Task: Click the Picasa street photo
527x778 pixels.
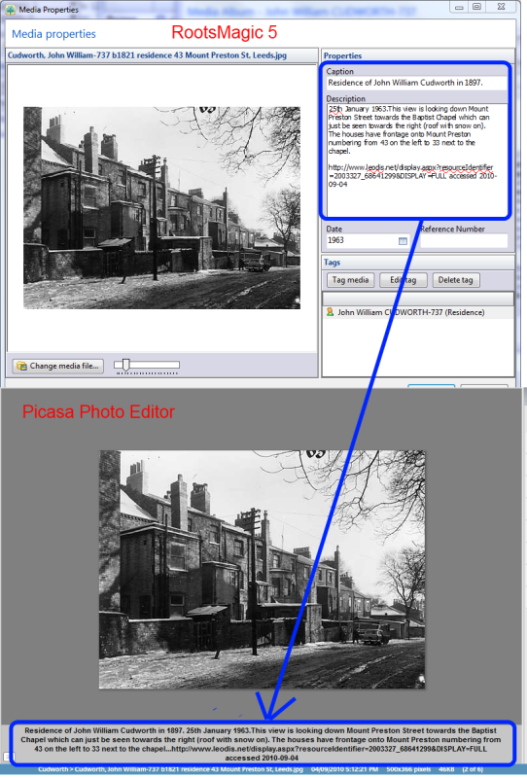Action: point(262,569)
